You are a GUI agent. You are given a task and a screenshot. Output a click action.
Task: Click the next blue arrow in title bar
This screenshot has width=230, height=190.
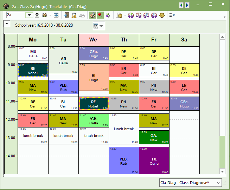point(187,5)
